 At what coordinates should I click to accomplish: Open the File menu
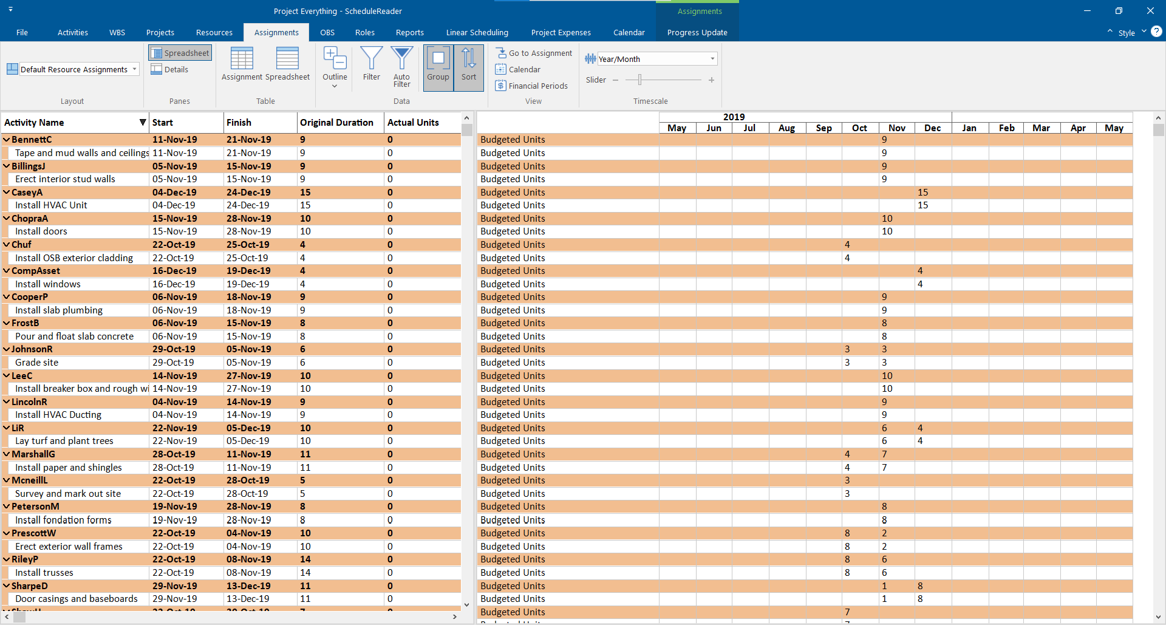22,32
